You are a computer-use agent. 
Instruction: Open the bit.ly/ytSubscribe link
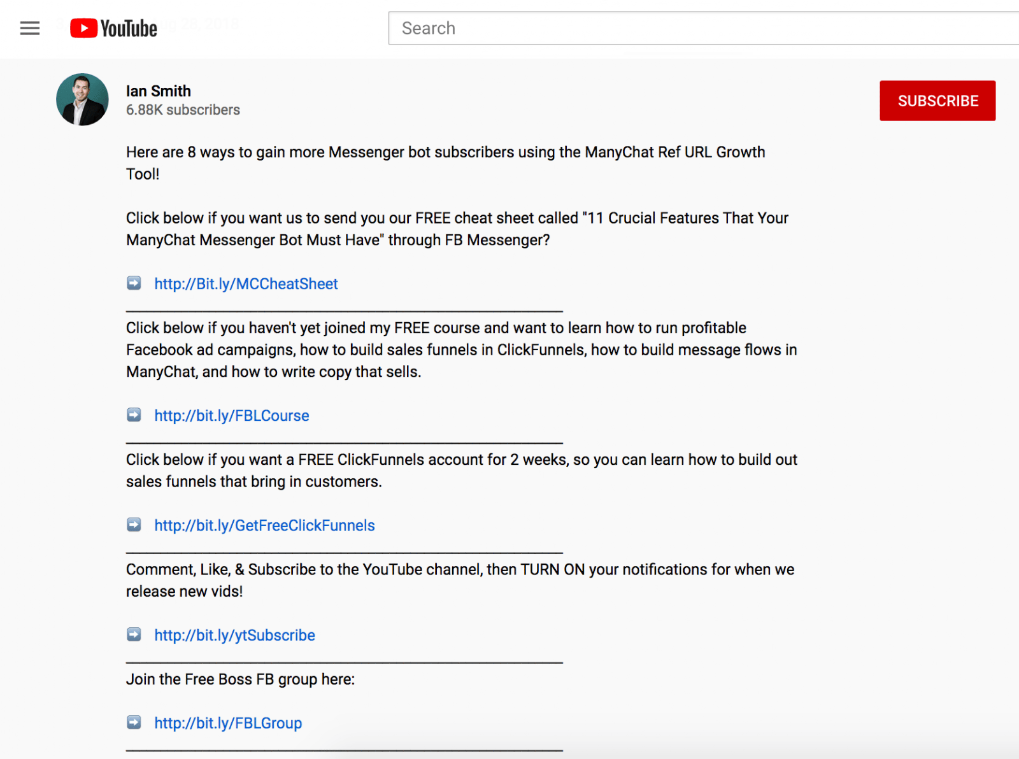click(x=234, y=635)
